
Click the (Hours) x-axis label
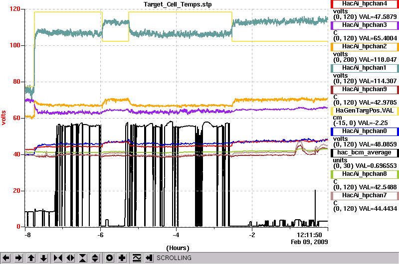[x=178, y=248]
